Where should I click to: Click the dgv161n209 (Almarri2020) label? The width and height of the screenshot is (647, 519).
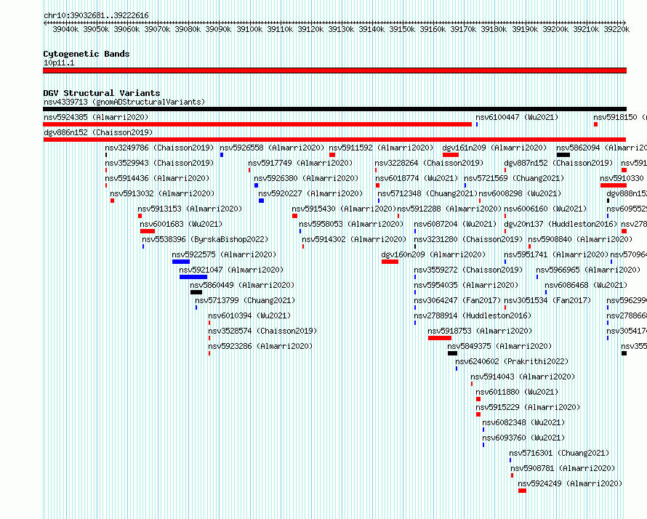494,148
